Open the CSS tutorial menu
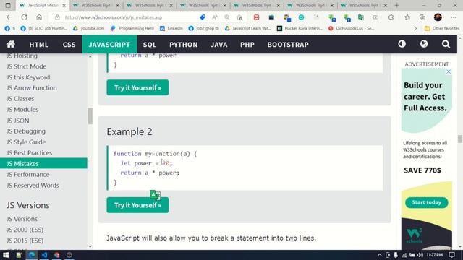The image size is (463, 260). pyautogui.click(x=69, y=45)
